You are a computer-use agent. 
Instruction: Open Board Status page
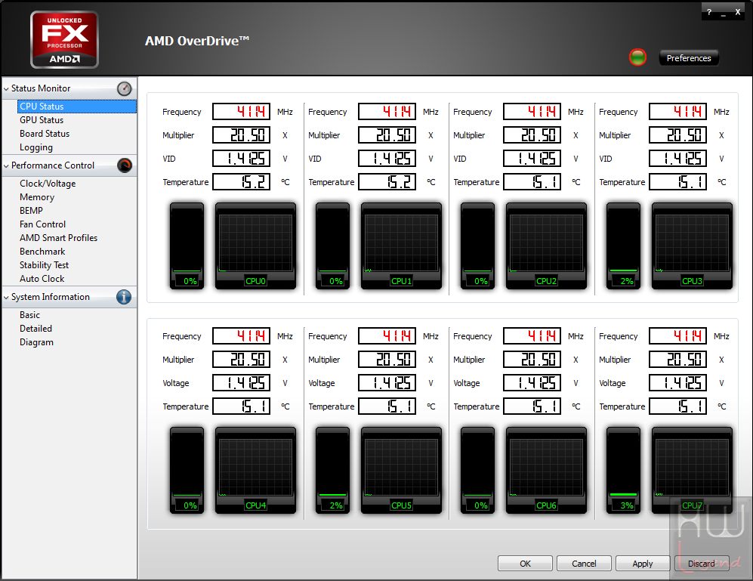[44, 134]
